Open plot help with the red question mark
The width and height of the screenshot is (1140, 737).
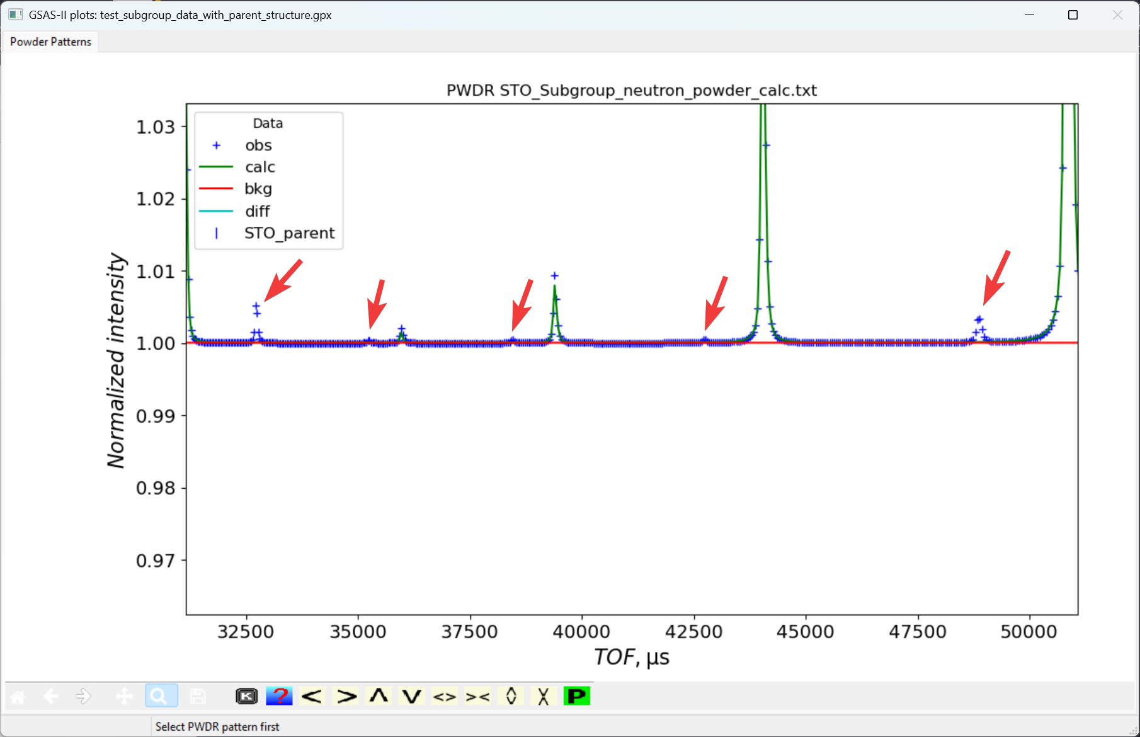point(280,695)
